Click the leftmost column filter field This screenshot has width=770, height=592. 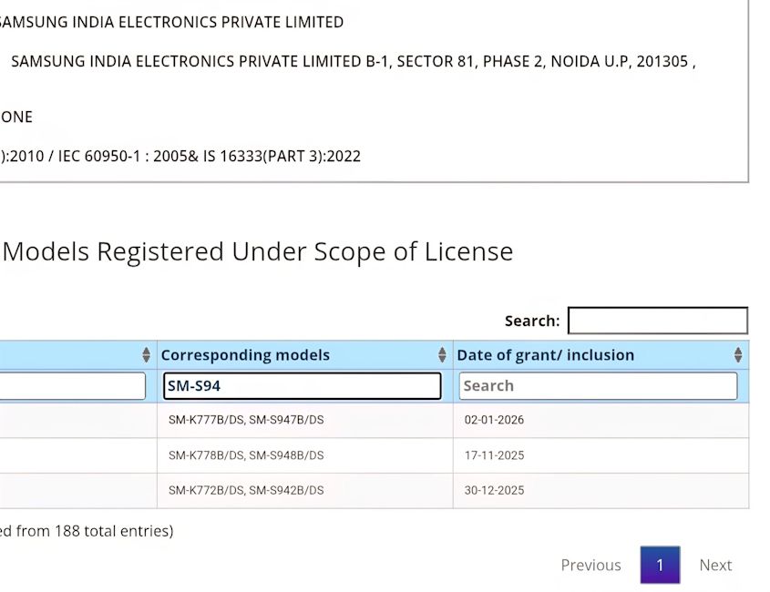tap(71, 386)
